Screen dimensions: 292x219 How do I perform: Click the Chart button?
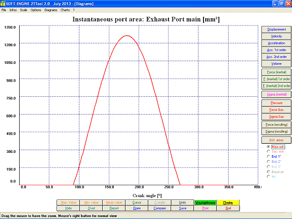click(91, 208)
